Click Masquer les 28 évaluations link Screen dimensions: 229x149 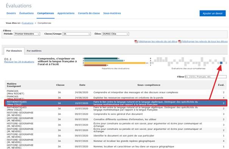19,62
